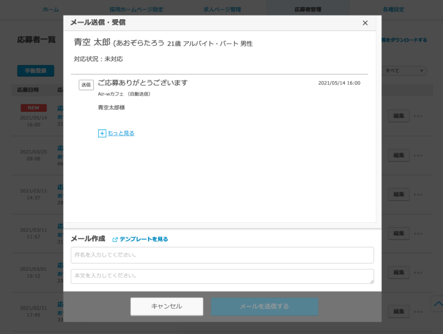
Task: Click 編集 for the 2021/02/21 applicant
Action: coord(399,311)
